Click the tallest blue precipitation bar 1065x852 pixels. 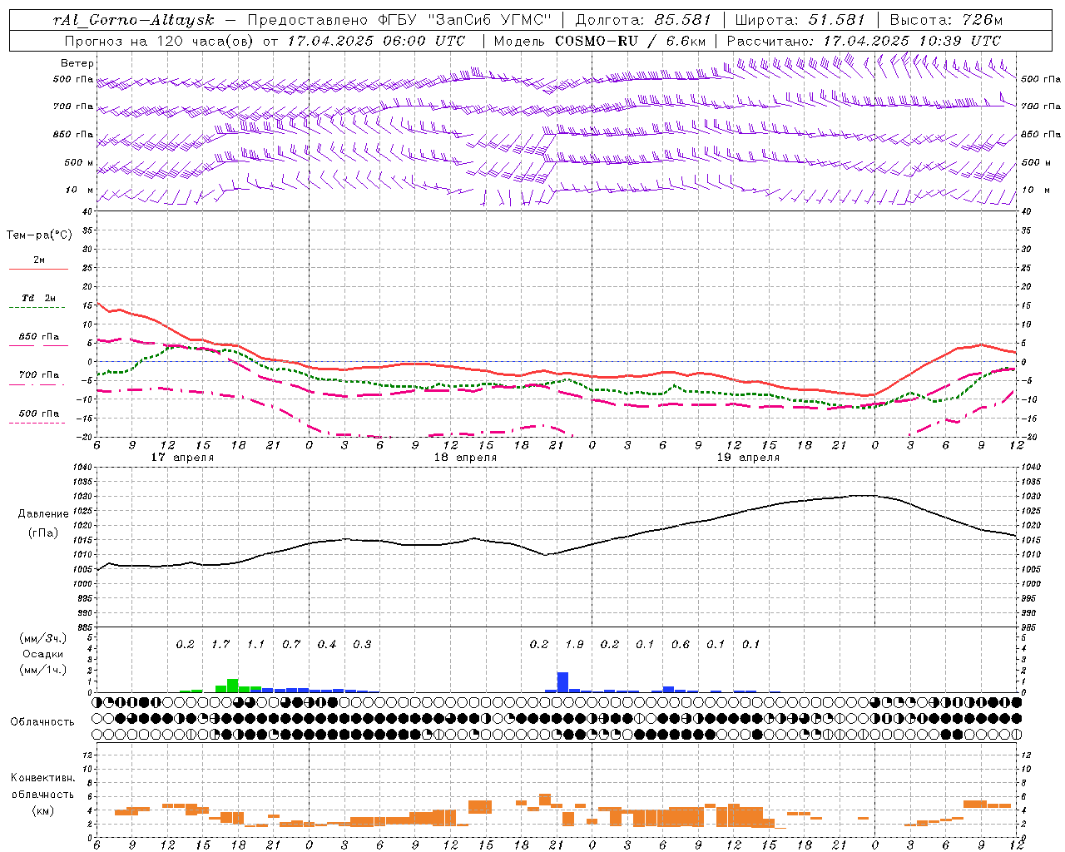(562, 682)
